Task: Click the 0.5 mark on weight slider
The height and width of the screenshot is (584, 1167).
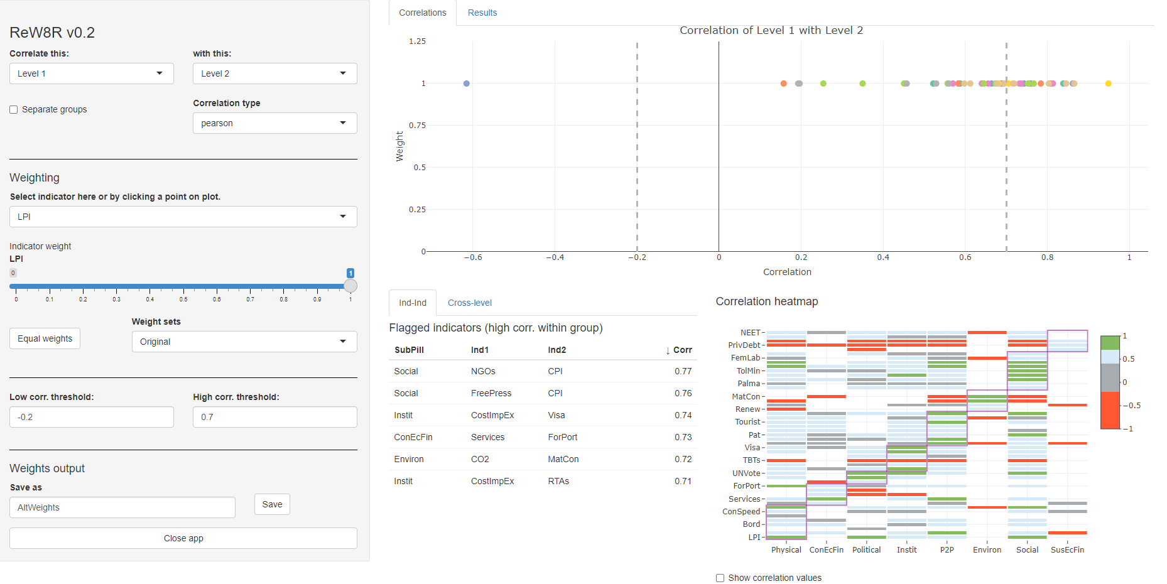Action: click(x=183, y=286)
